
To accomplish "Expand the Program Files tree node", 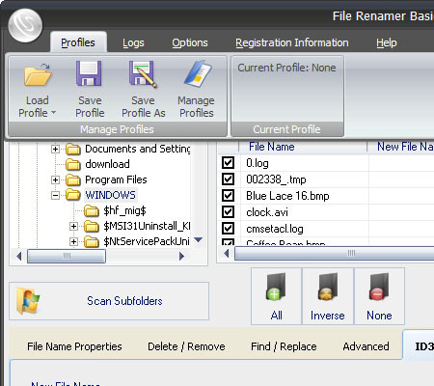I will (55, 179).
